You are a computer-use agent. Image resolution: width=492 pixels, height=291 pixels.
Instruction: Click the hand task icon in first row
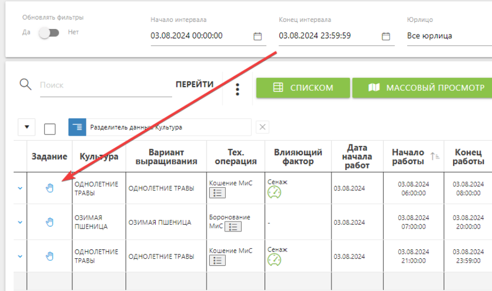pyautogui.click(x=50, y=188)
